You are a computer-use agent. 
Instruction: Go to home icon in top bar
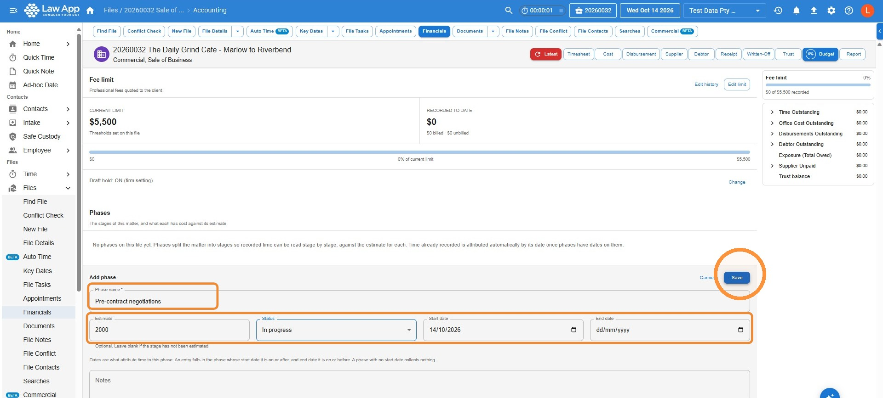pos(90,10)
